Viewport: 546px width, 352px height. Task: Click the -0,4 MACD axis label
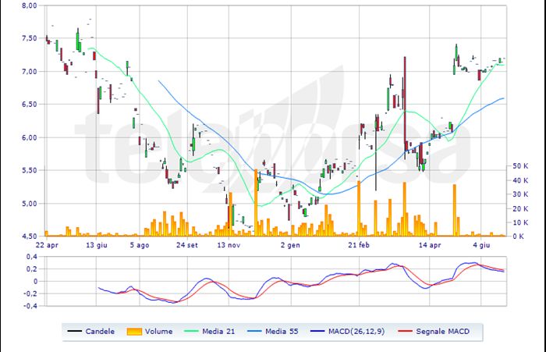click(x=30, y=306)
